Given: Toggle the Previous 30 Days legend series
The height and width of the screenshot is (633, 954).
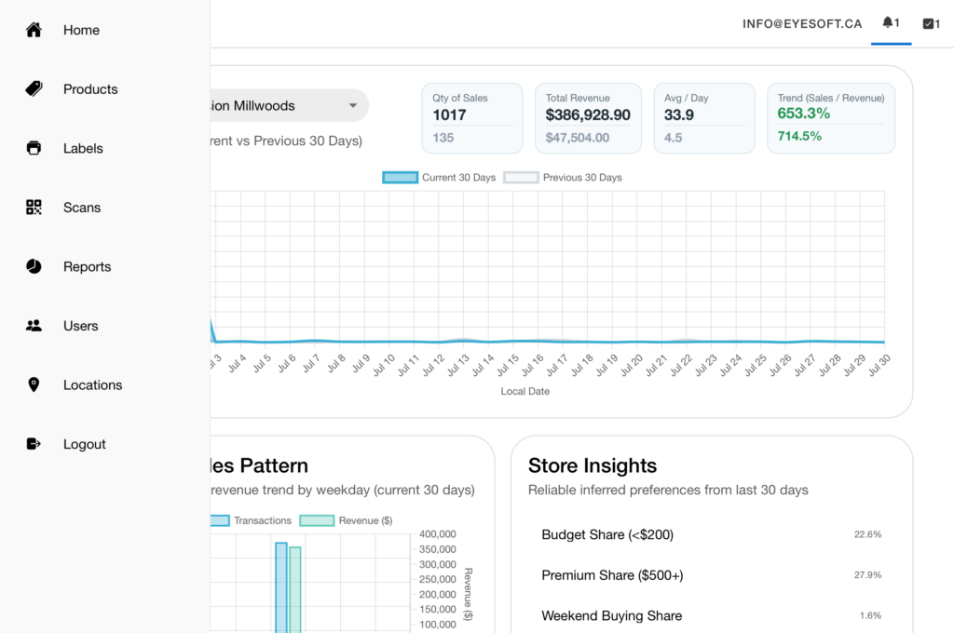Looking at the screenshot, I should 563,178.
